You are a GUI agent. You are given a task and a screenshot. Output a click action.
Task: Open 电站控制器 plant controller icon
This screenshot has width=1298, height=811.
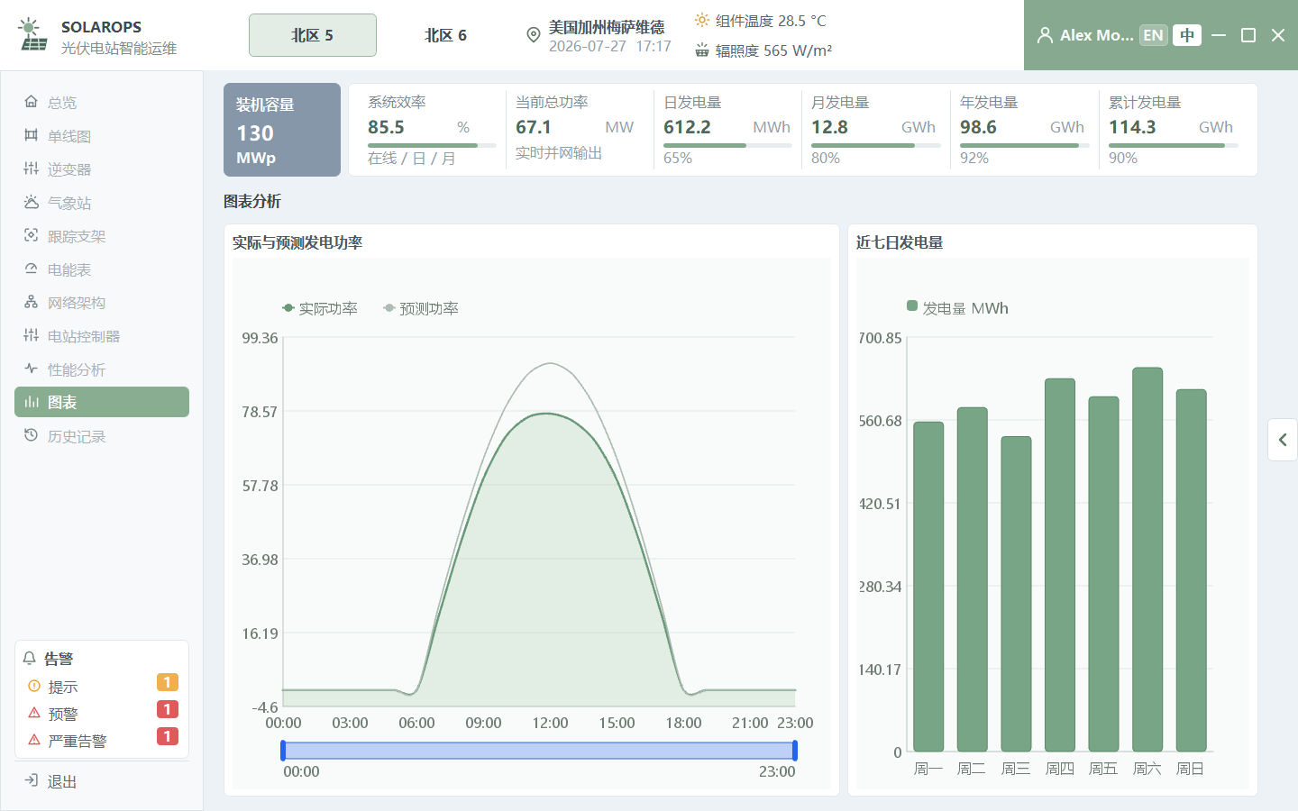[31, 335]
